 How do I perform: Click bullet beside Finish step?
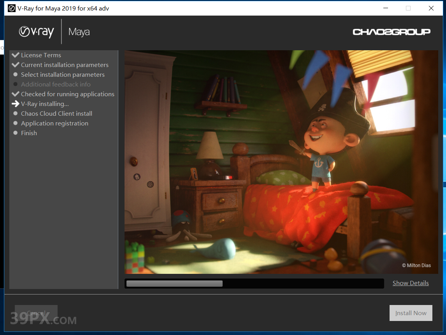click(16, 133)
